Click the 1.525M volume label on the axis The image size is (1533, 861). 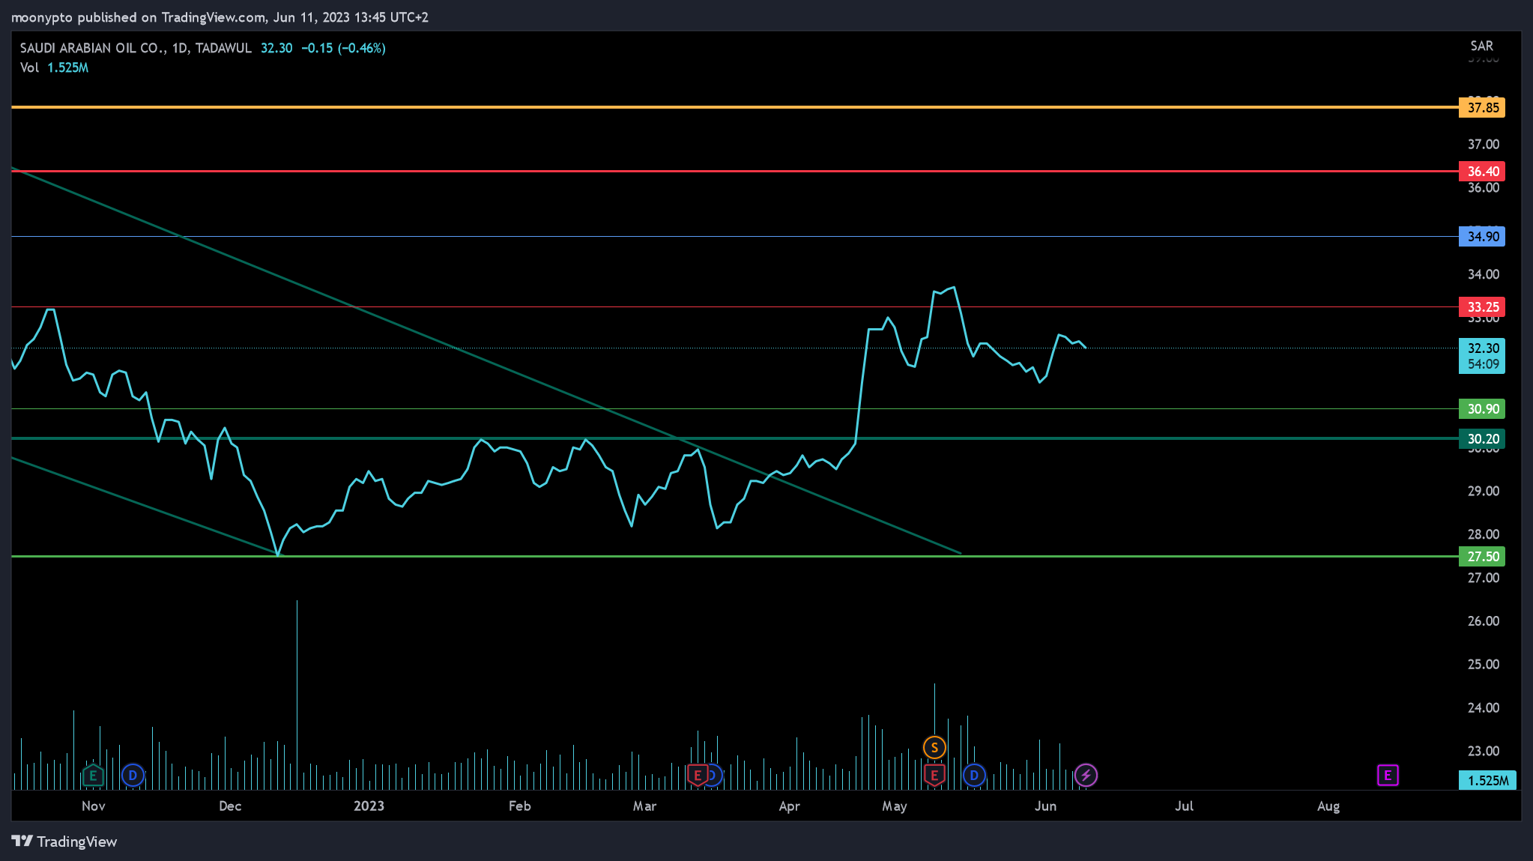point(1487,780)
